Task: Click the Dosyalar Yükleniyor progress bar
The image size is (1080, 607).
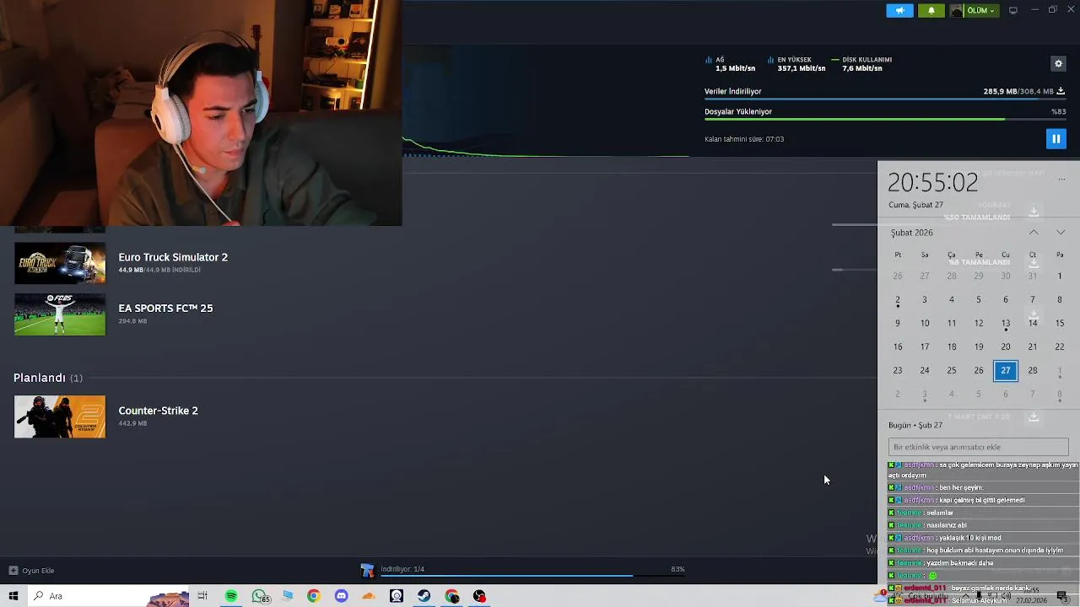Action: tap(885, 119)
